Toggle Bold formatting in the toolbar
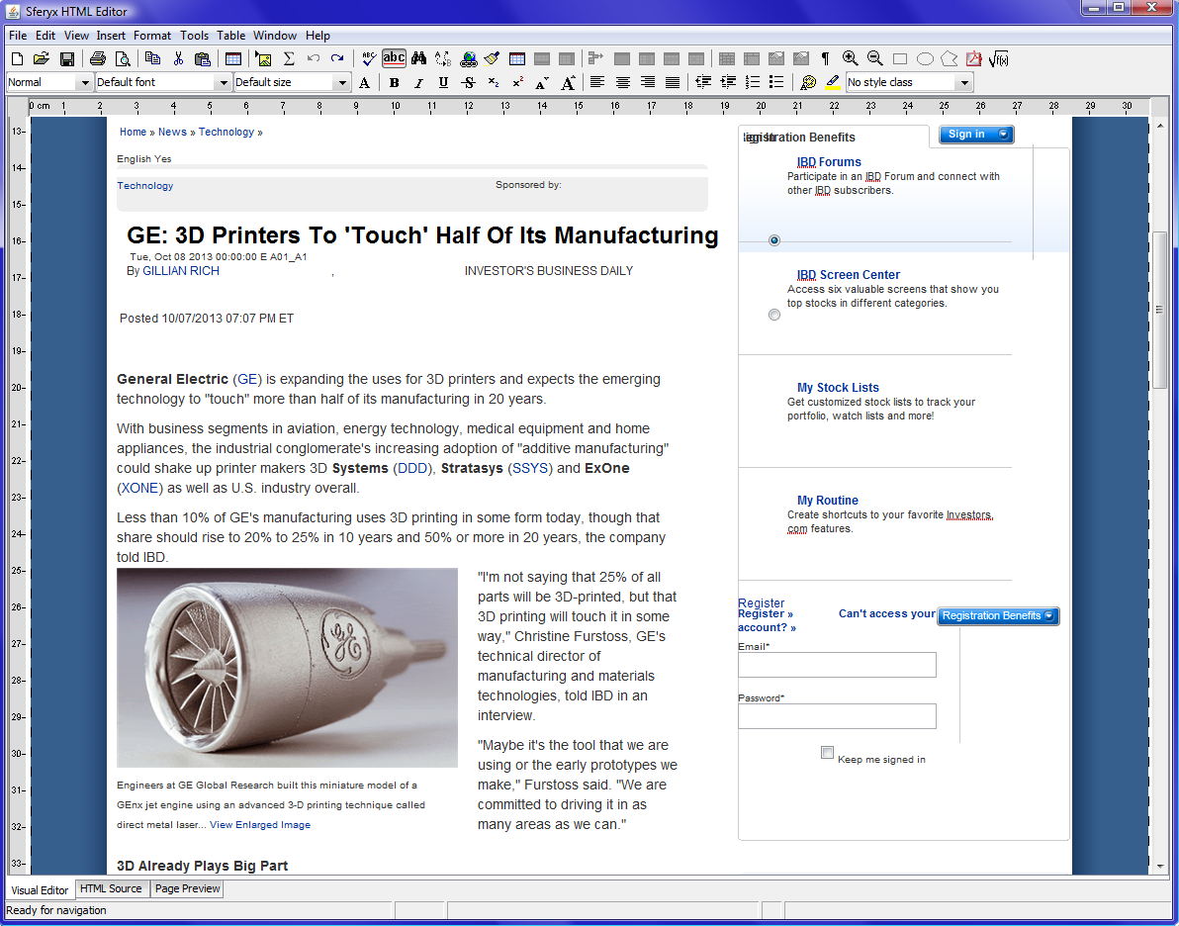The width and height of the screenshot is (1179, 926). (394, 82)
